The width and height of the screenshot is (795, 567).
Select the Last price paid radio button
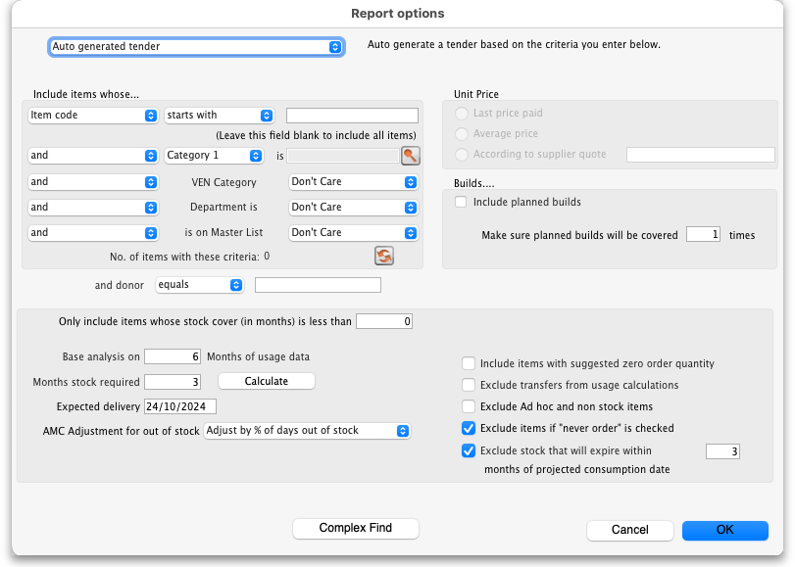[x=462, y=114]
